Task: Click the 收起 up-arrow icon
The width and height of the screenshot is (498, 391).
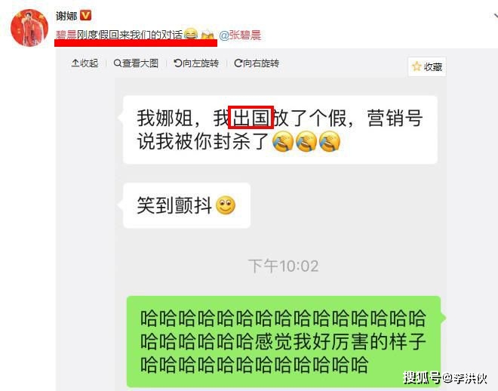Action: click(x=75, y=63)
